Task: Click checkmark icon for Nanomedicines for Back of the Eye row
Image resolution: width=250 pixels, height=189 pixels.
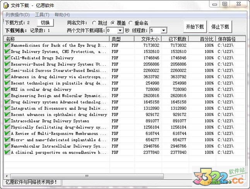Action: 7,45
